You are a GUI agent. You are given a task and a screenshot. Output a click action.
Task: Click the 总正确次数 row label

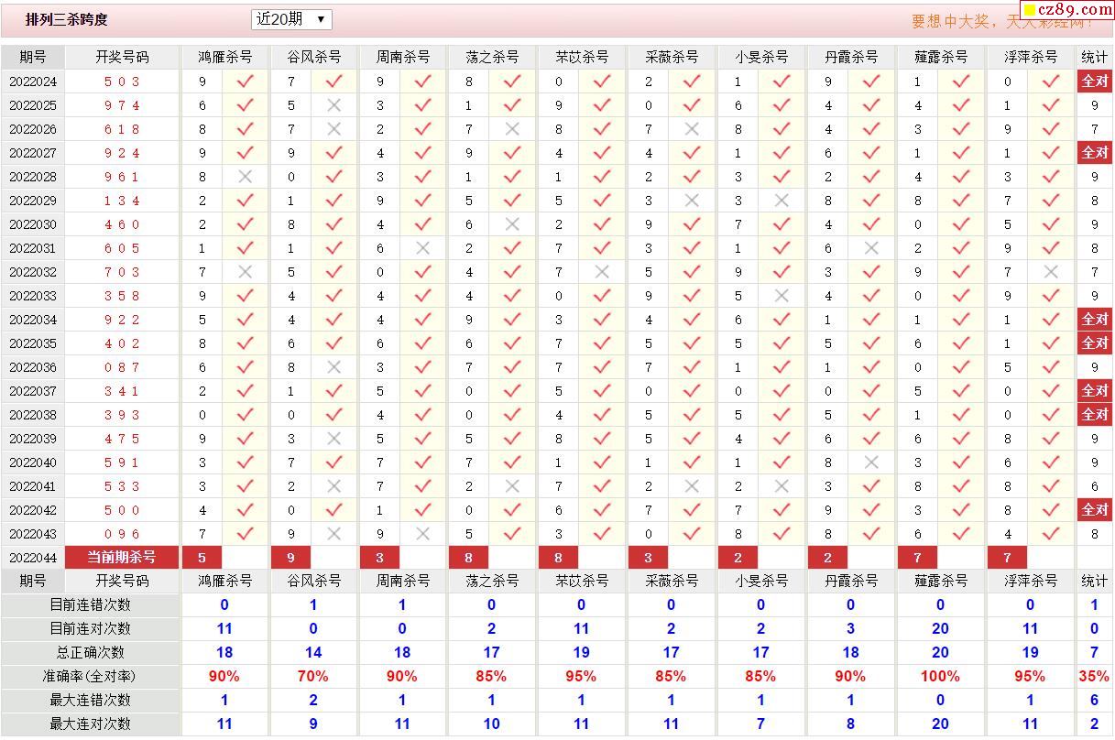90,653
